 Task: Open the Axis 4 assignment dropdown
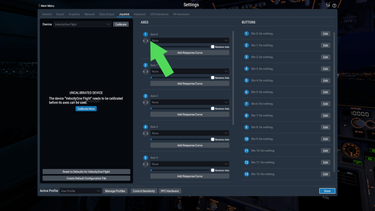[x=190, y=164]
